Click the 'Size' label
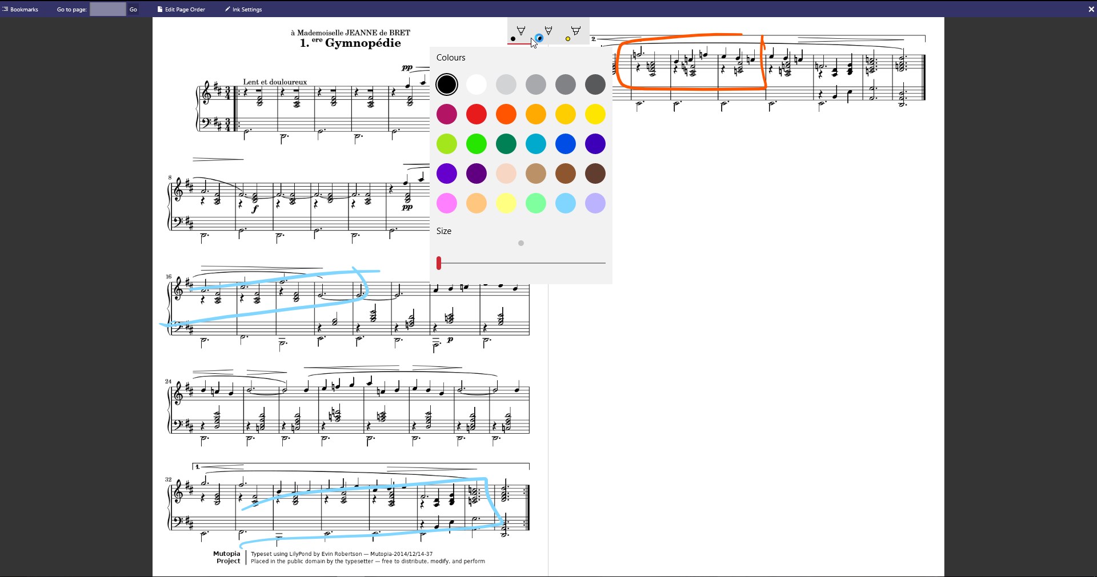Image resolution: width=1097 pixels, height=577 pixels. [444, 231]
